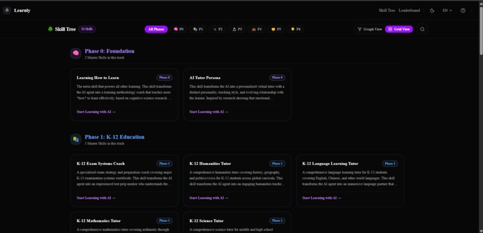This screenshot has height=233, width=483.
Task: Click Phase 1 badge on K-12 Exam Systems Coach
Action: pyautogui.click(x=164, y=164)
